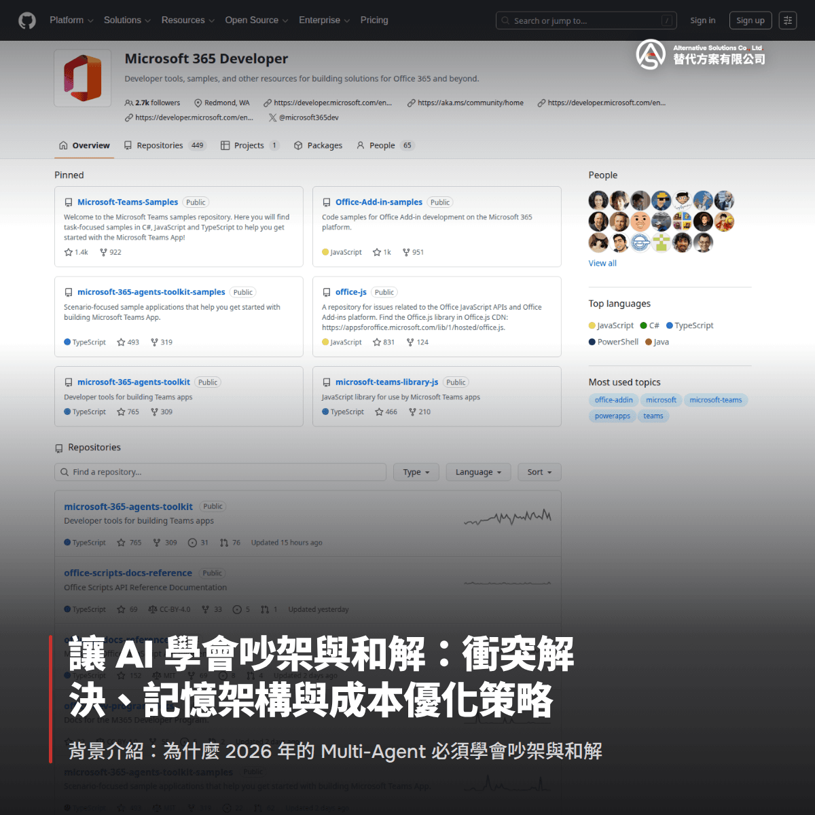The height and width of the screenshot is (815, 815).
Task: Open the 2.7k followers link
Action: pyautogui.click(x=153, y=103)
